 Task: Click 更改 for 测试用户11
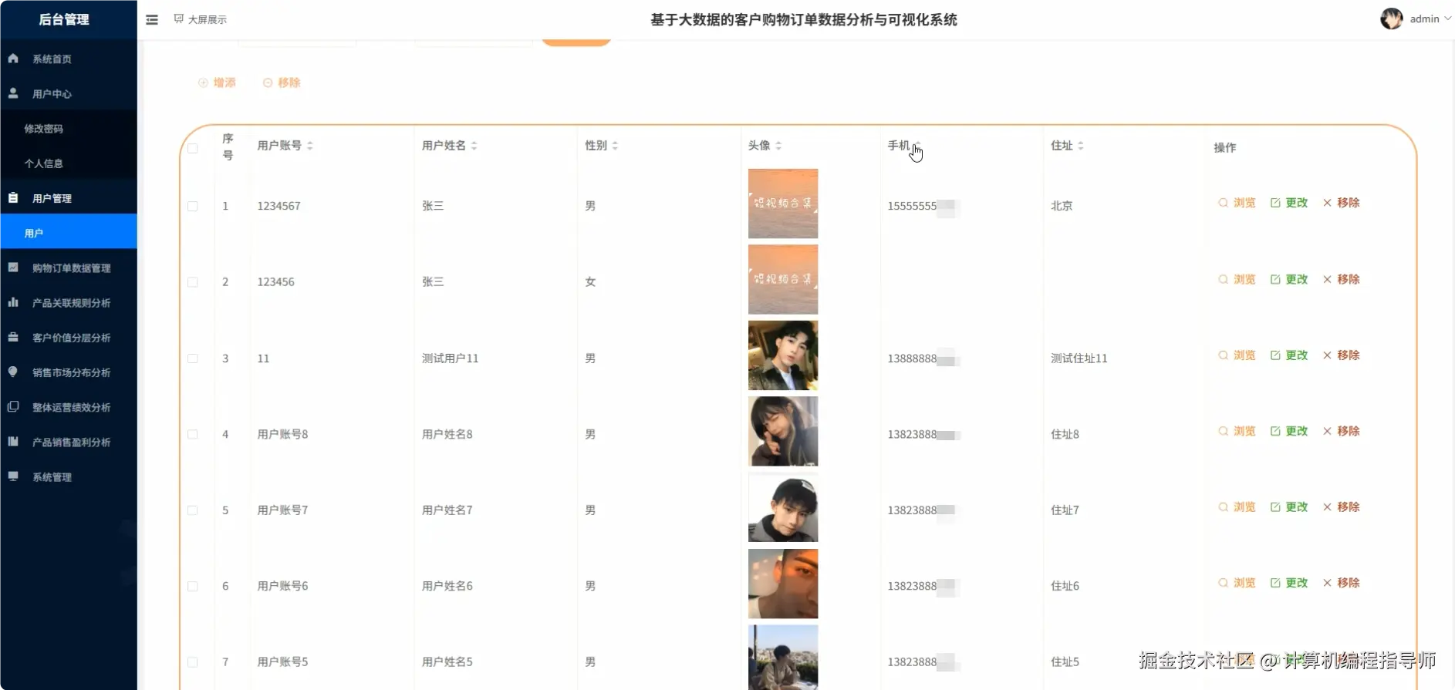pos(1289,355)
